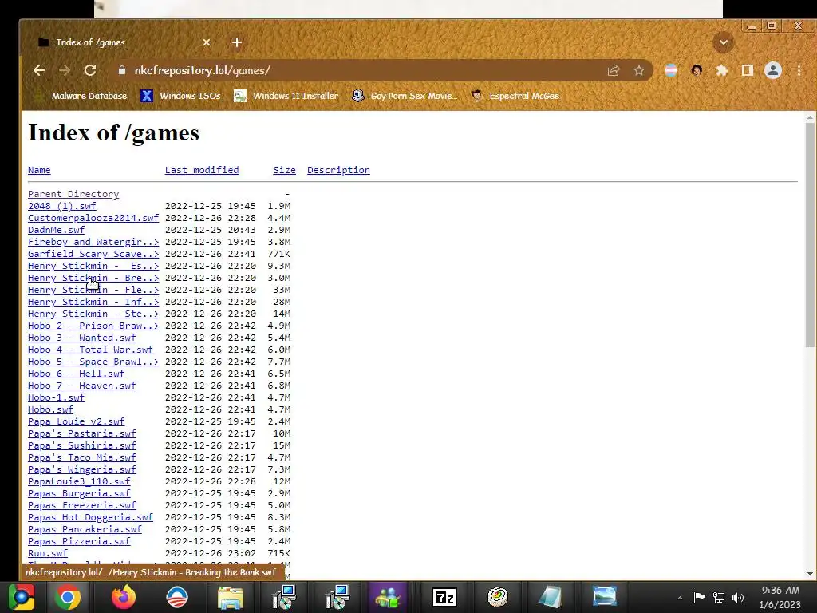Open PapaLouie3_110.swf link
The image size is (817, 613).
79,481
